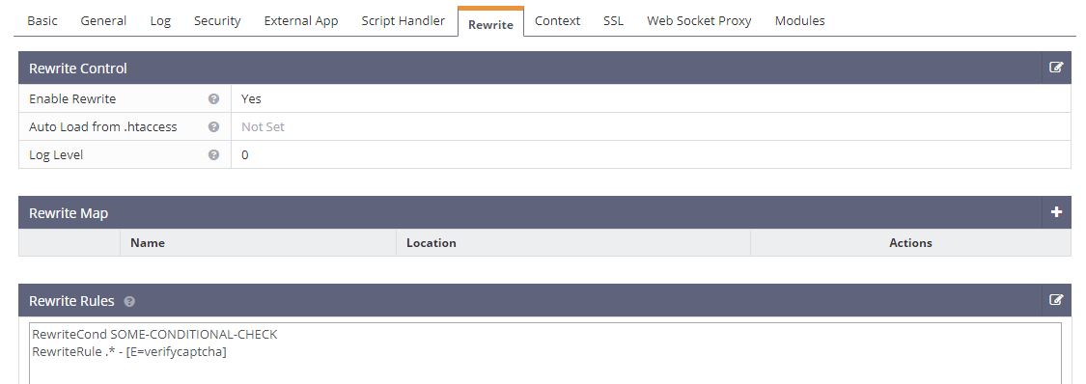Click the Actions column header
The height and width of the screenshot is (384, 1086).
[910, 243]
